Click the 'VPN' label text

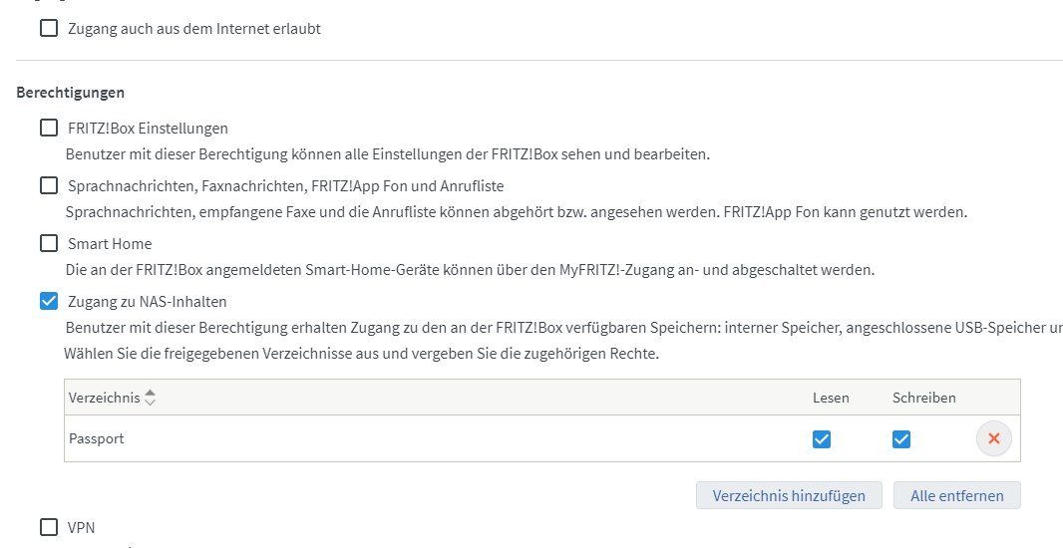click(x=82, y=527)
